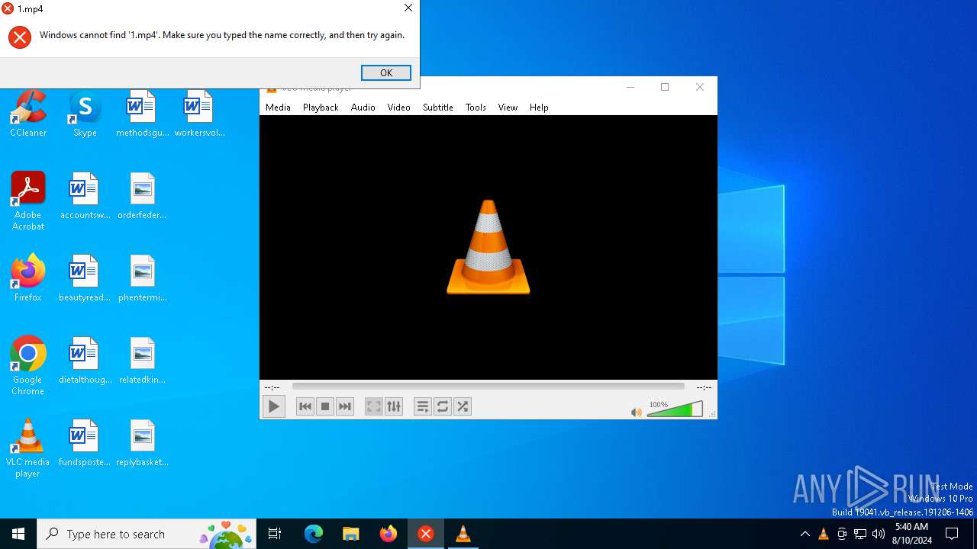Select the VLC media player desktop shortcut
Image resolution: width=977 pixels, height=549 pixels.
click(28, 448)
